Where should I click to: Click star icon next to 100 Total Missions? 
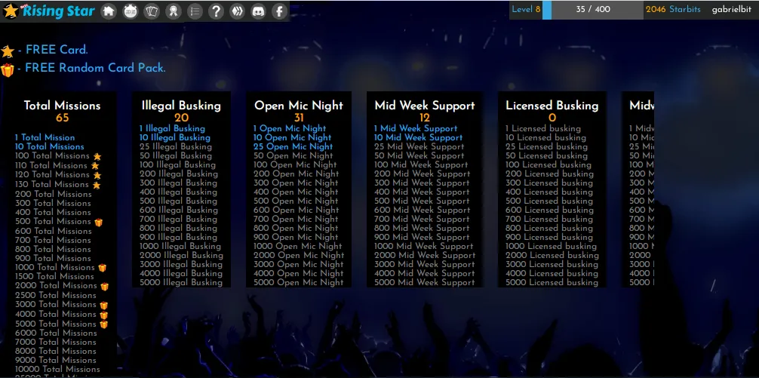coord(97,157)
